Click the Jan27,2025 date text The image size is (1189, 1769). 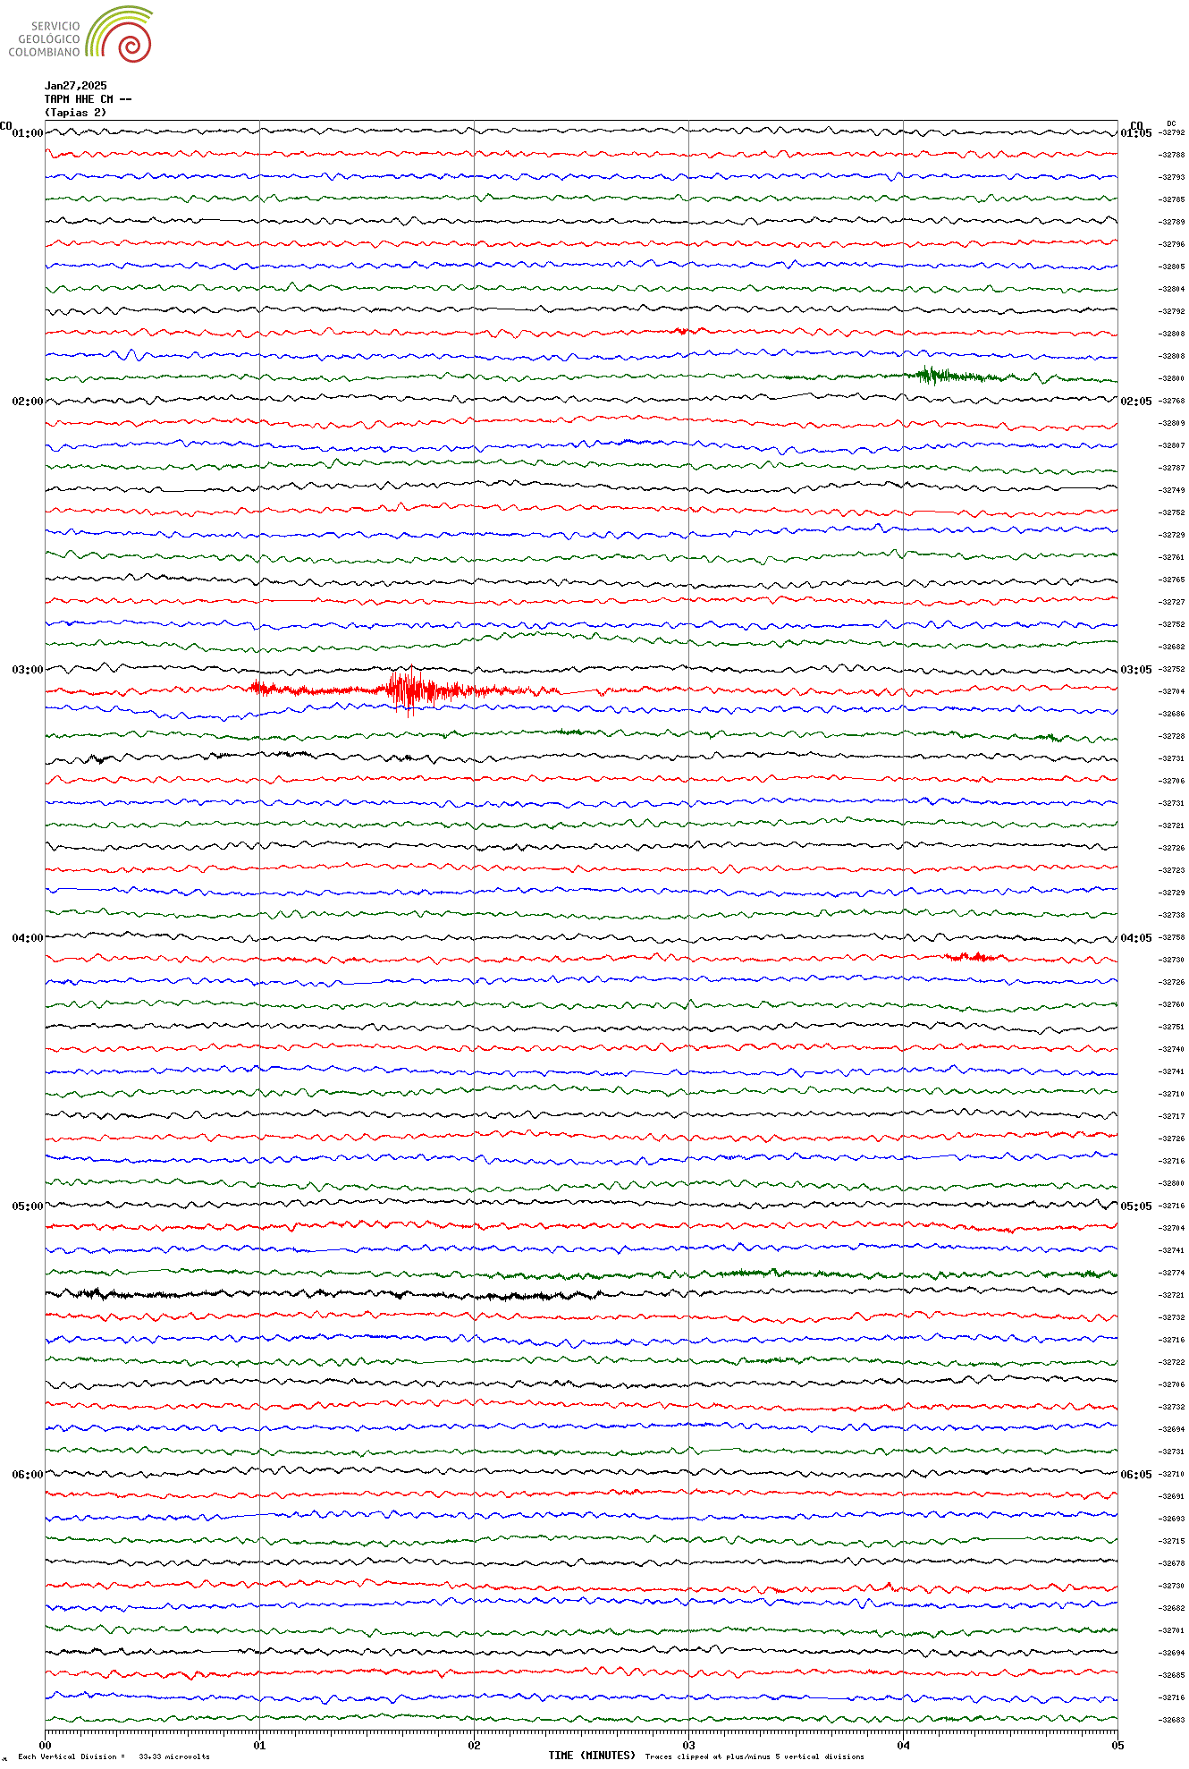coord(75,86)
